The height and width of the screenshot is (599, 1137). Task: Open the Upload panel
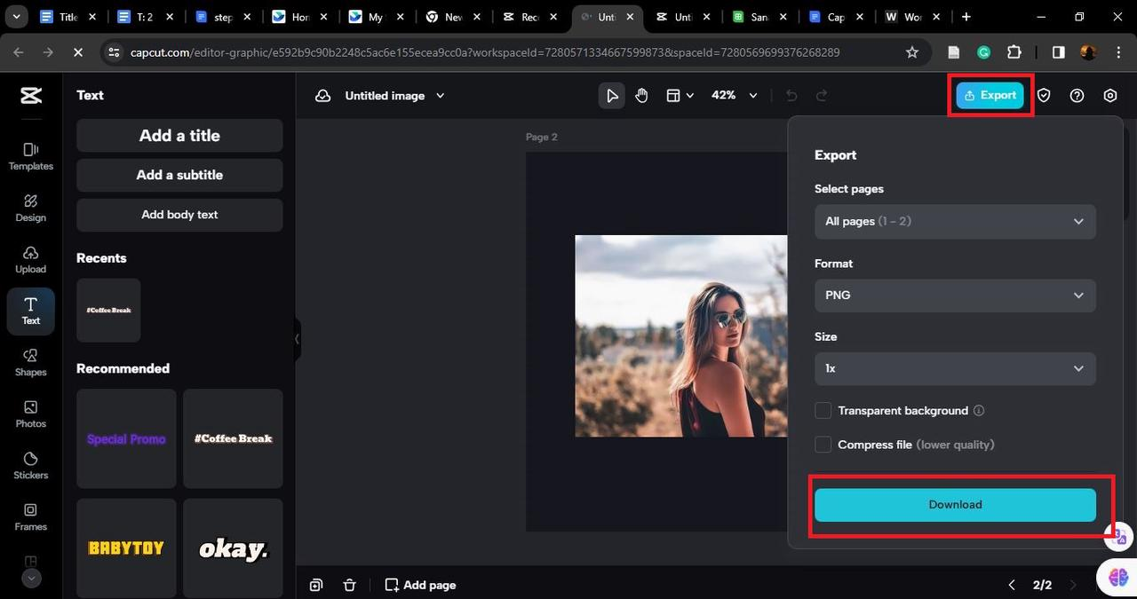(x=31, y=259)
